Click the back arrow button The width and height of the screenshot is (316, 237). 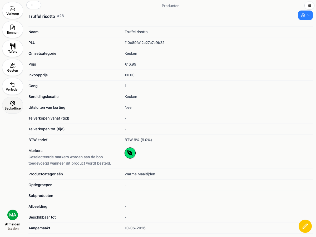point(34,5)
